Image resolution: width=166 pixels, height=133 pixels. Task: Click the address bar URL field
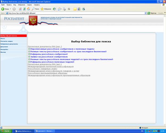click(x=75, y=13)
